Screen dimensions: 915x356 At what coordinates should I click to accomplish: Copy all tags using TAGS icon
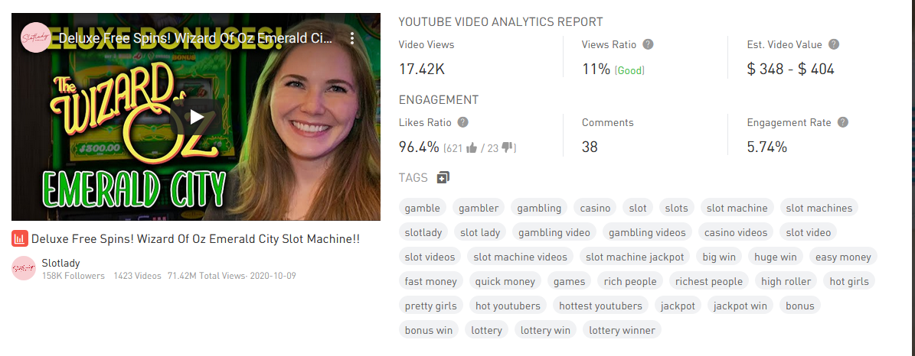[443, 178]
